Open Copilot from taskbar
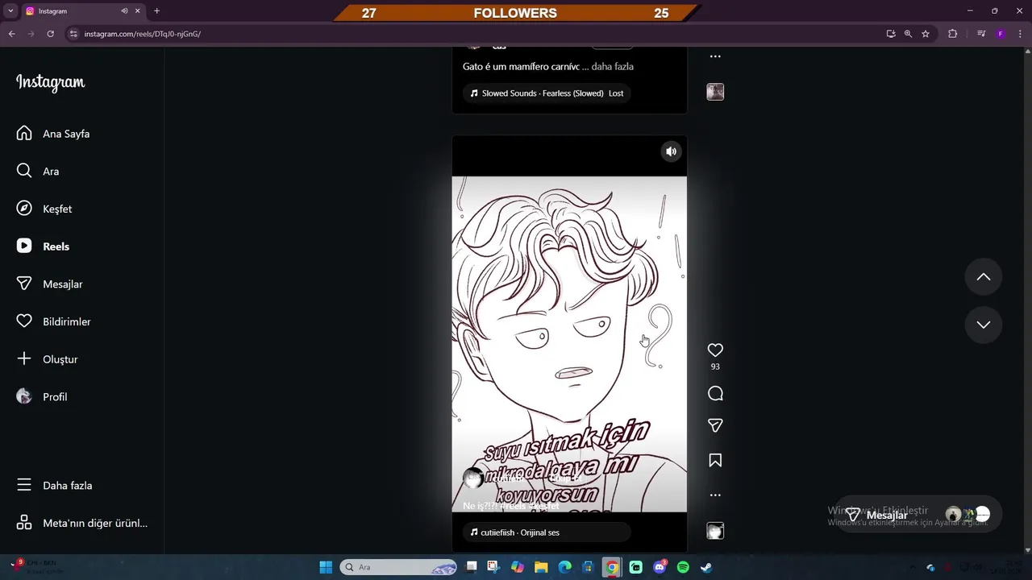The width and height of the screenshot is (1032, 580). [517, 567]
